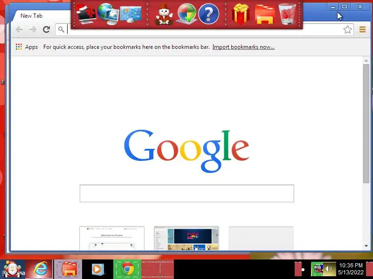The width and height of the screenshot is (373, 279).
Task: Open the Control Panel icon in the dock
Action: [131, 14]
